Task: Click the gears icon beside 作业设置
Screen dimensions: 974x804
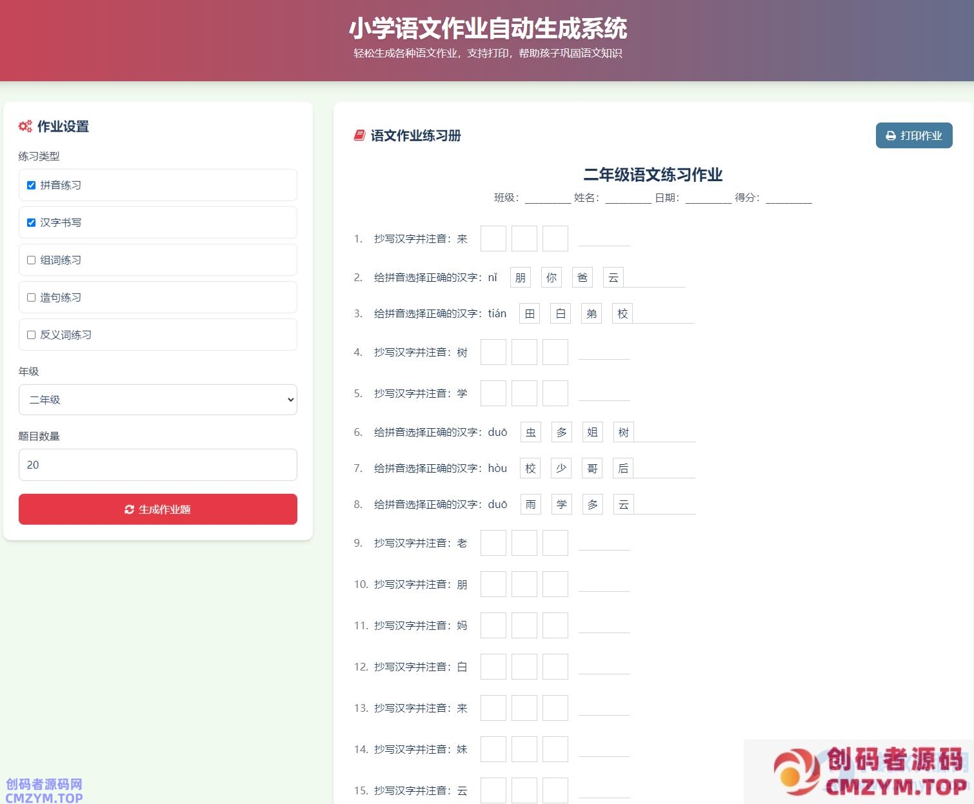Action: [x=25, y=126]
